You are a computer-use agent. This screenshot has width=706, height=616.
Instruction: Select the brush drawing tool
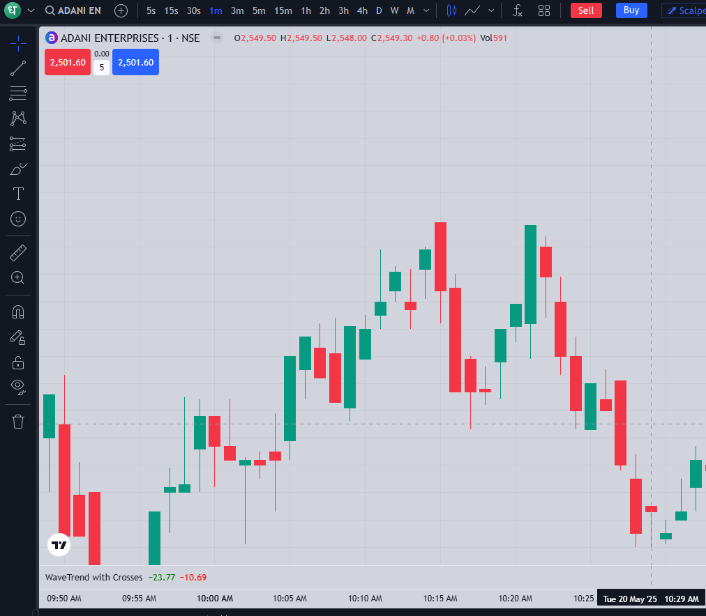click(x=18, y=169)
